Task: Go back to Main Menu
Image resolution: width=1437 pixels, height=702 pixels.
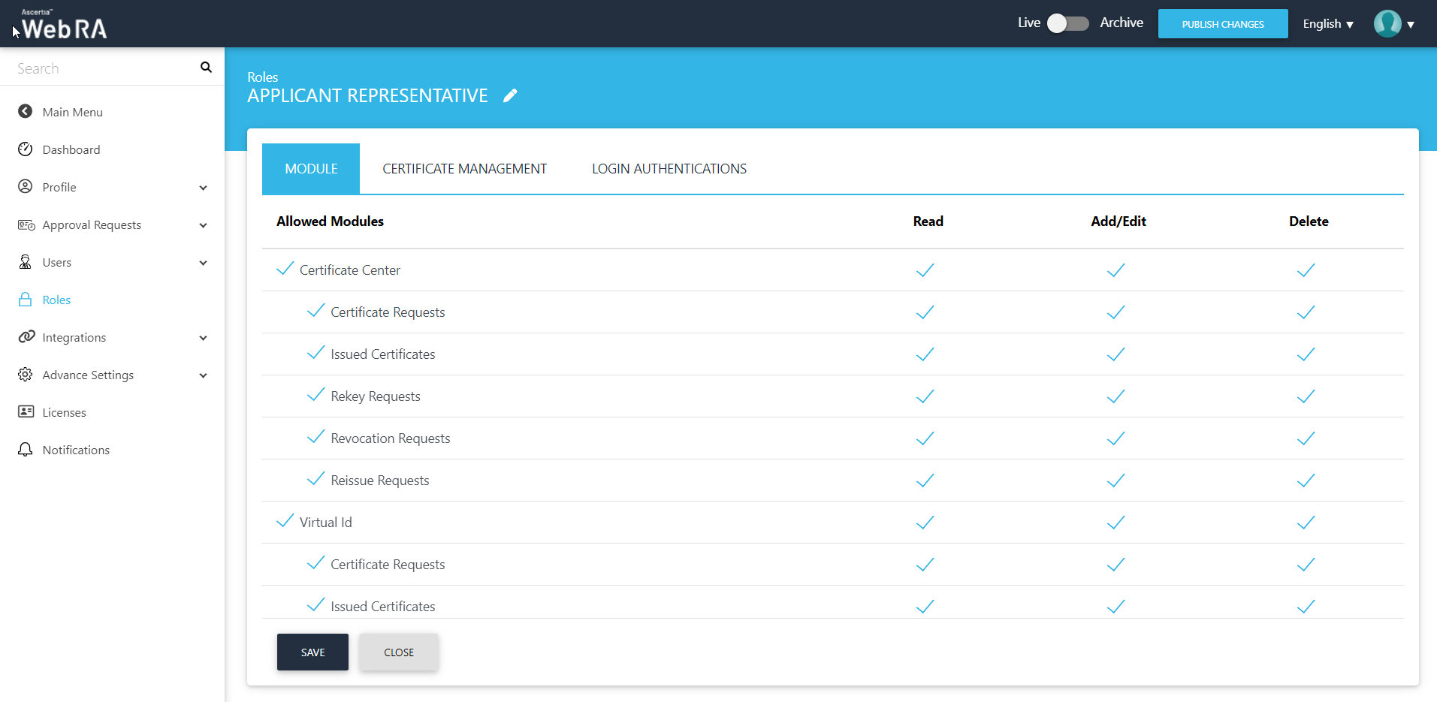Action: (72, 112)
